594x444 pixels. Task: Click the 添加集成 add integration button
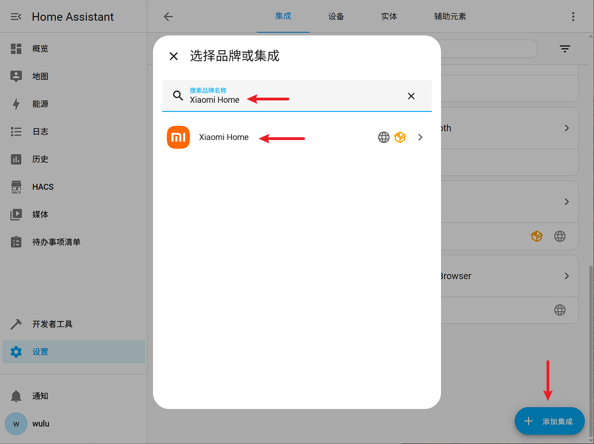(x=549, y=421)
